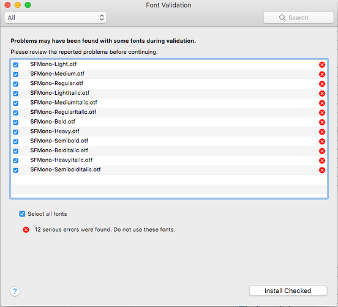Zoom the Font Validation window with green button
Screen dimensions: 338x307
28,5
